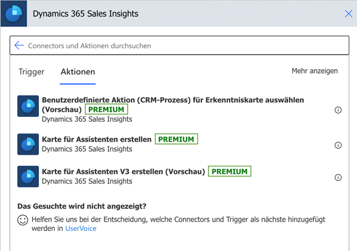This screenshot has height=251, width=357.
Task: Click icon of Karte für Assistenten erstellen
Action: (x=28, y=144)
